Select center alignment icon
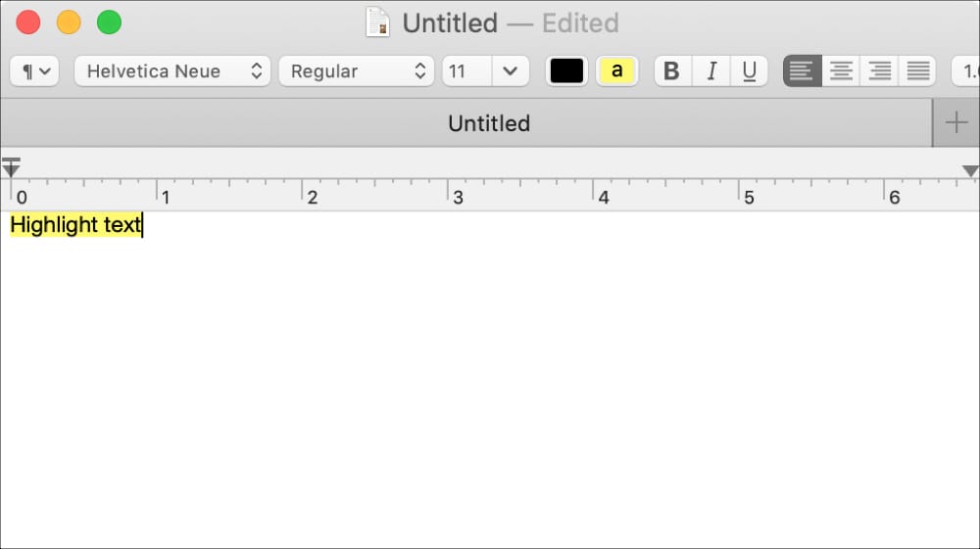Viewport: 980px width, 549px height. [x=841, y=71]
